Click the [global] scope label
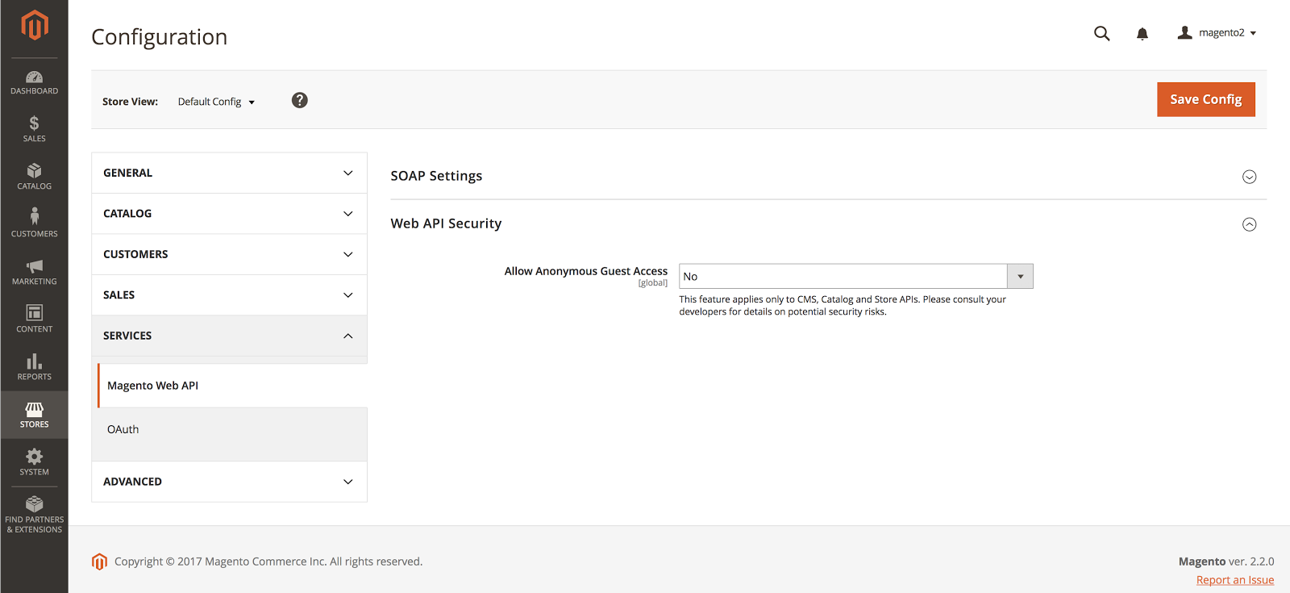 [x=652, y=283]
